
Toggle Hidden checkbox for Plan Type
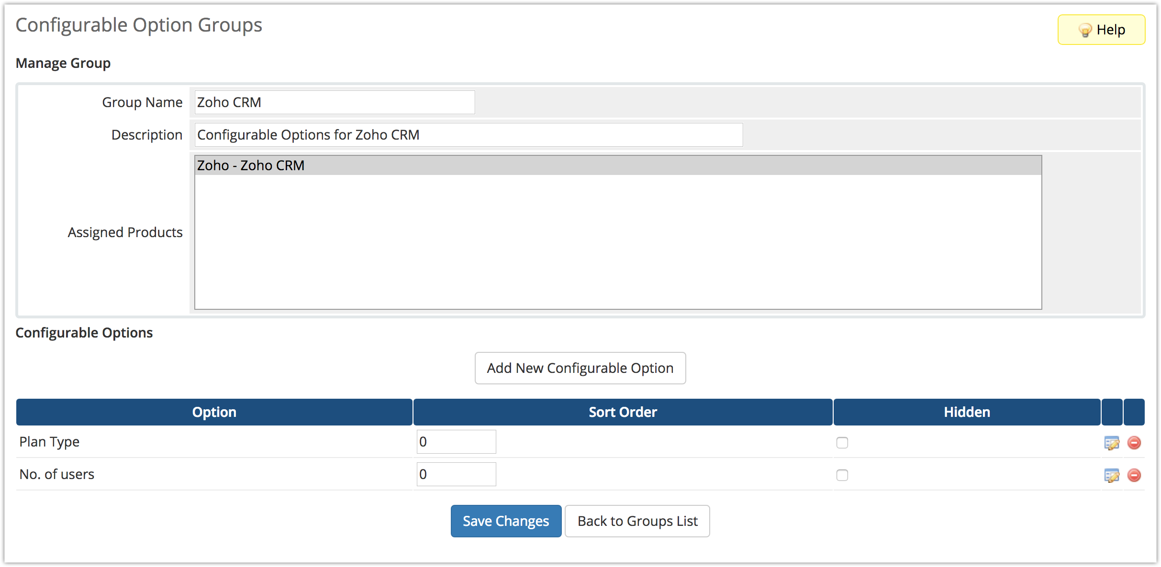coord(842,443)
